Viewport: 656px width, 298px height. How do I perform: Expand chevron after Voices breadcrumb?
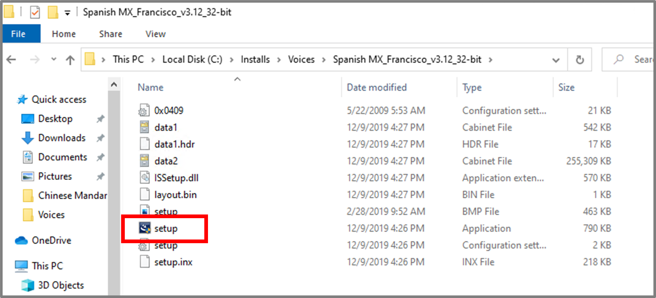point(324,60)
